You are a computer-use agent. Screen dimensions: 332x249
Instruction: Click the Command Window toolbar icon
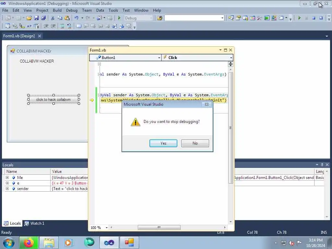tap(281, 18)
